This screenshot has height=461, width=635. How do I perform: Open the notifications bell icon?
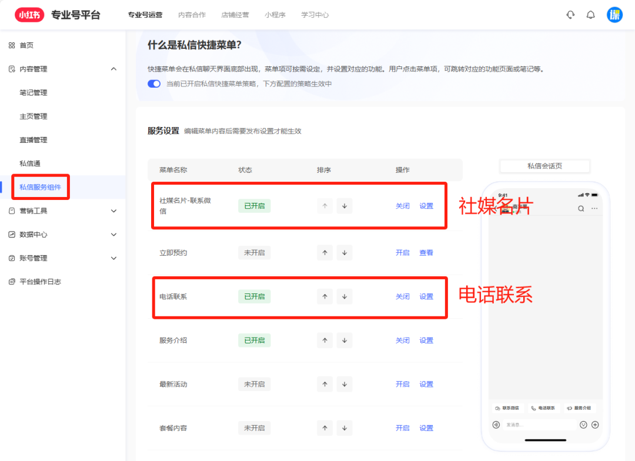click(590, 14)
